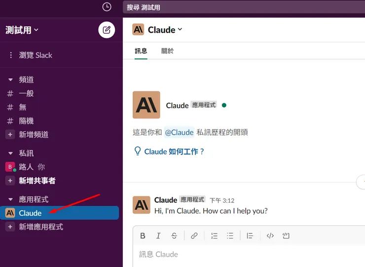Insert a code block
The width and height of the screenshot is (365, 267).
(286, 236)
